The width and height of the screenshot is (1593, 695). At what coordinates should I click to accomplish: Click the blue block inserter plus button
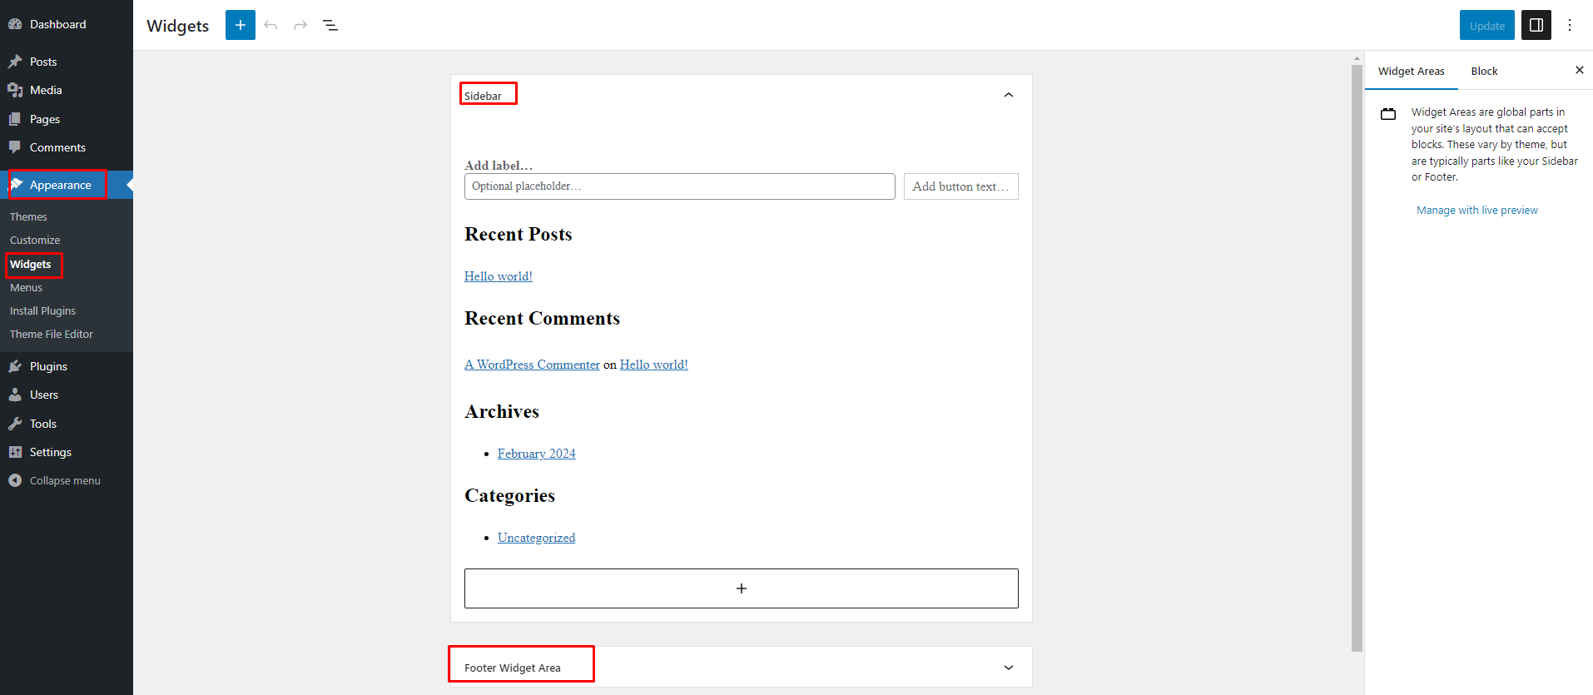[240, 25]
